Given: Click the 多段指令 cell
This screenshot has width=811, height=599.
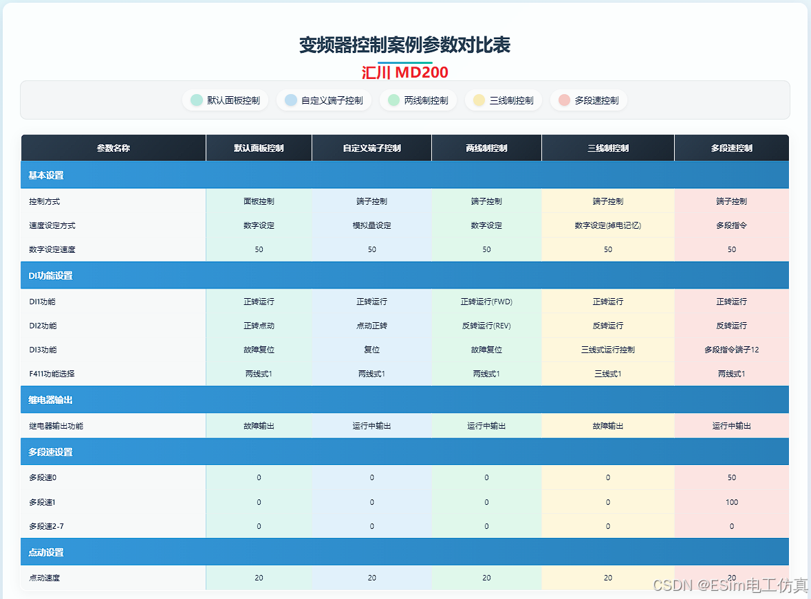Looking at the screenshot, I should pyautogui.click(x=731, y=226).
